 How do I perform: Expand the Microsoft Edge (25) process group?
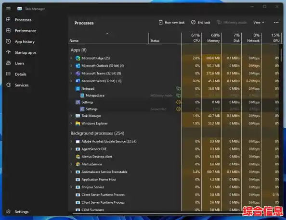click(x=71, y=58)
